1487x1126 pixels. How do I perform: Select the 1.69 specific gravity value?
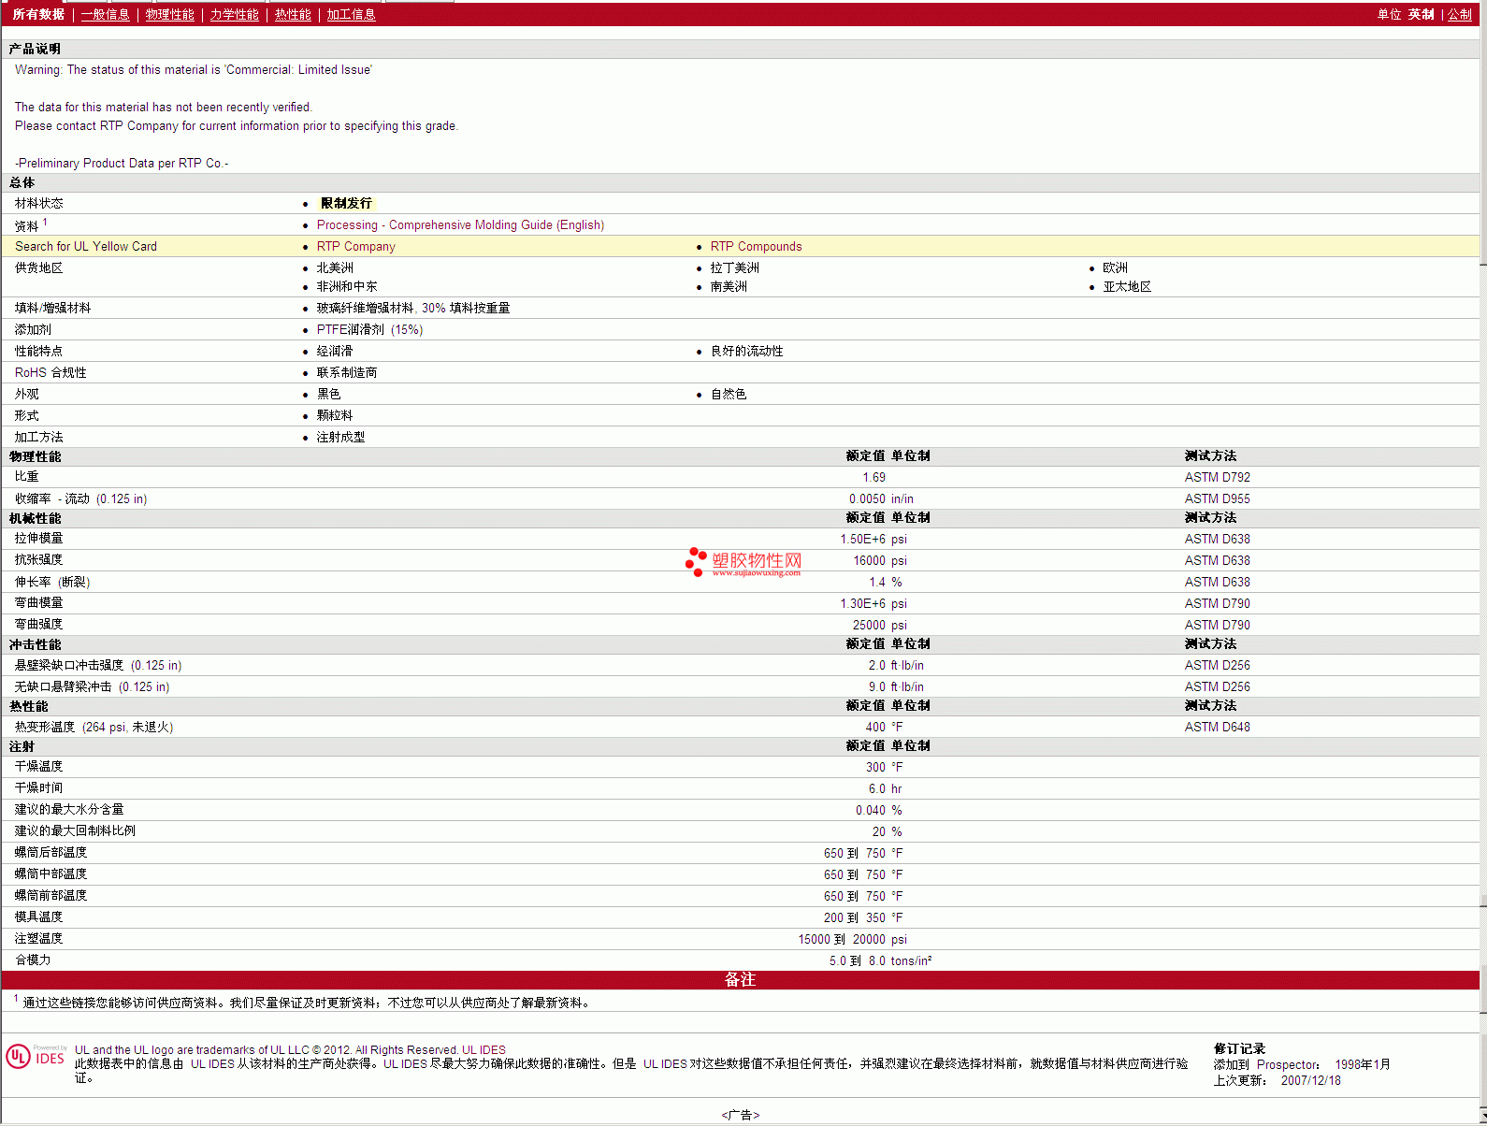coord(873,478)
